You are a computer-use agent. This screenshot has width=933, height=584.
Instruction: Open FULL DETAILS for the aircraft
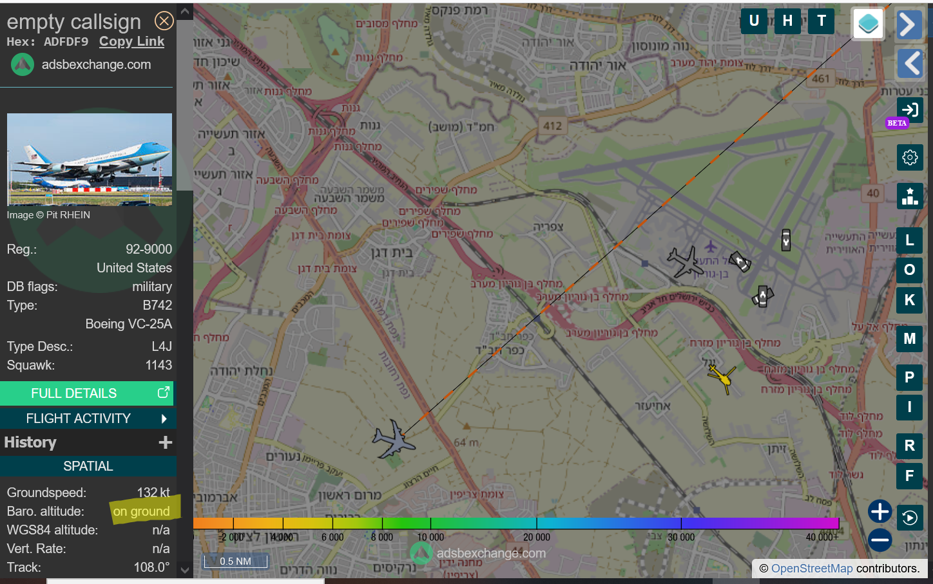coord(86,393)
